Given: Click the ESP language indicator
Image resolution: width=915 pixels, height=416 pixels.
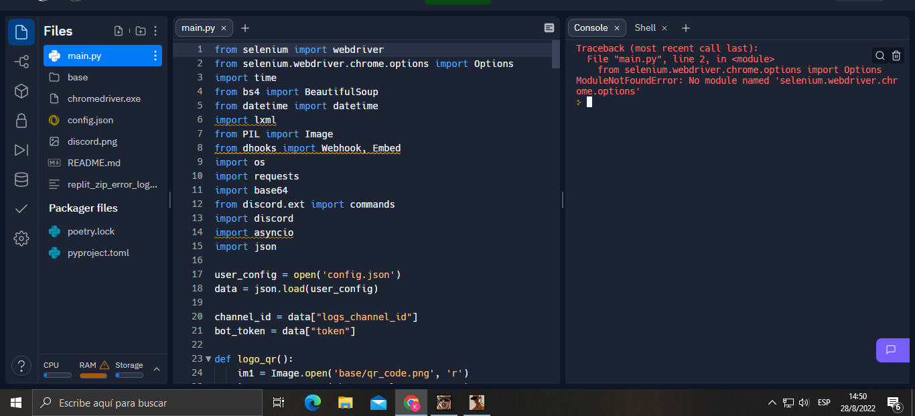Looking at the screenshot, I should tap(824, 403).
